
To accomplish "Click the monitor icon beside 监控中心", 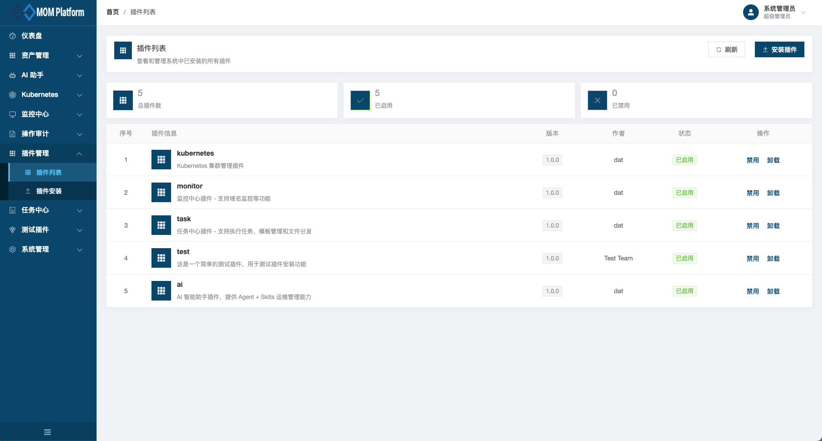I will (13, 114).
